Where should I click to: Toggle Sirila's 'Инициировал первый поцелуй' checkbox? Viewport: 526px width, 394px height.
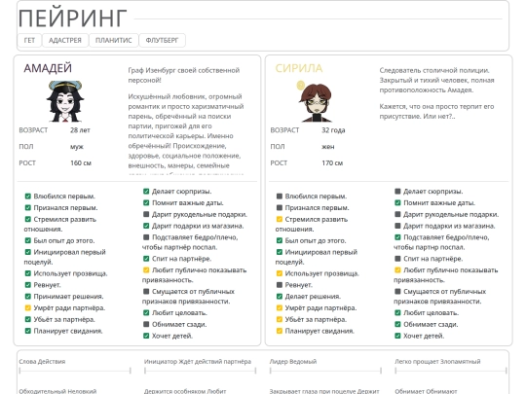point(280,252)
